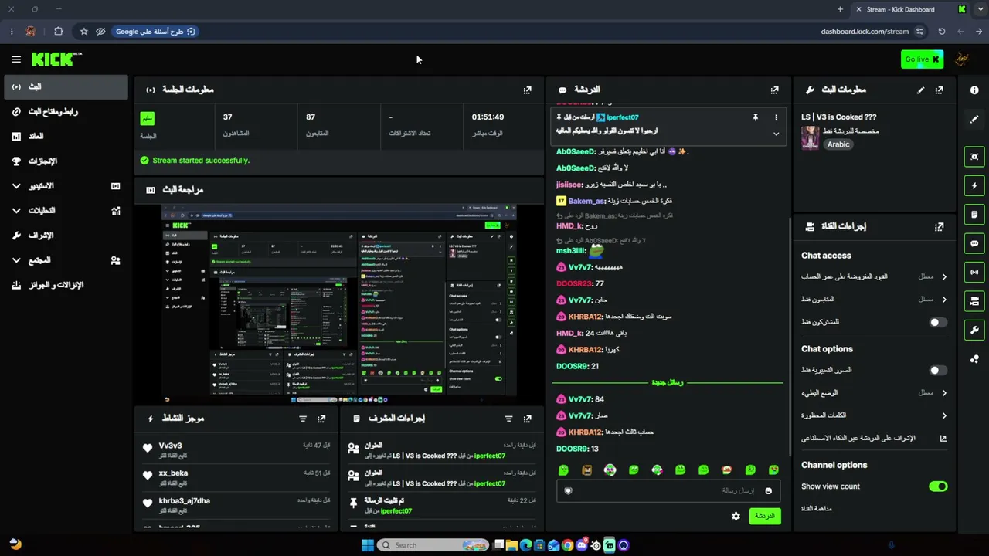Open the Moderation sidebar item
The image size is (989, 556).
[x=66, y=236]
